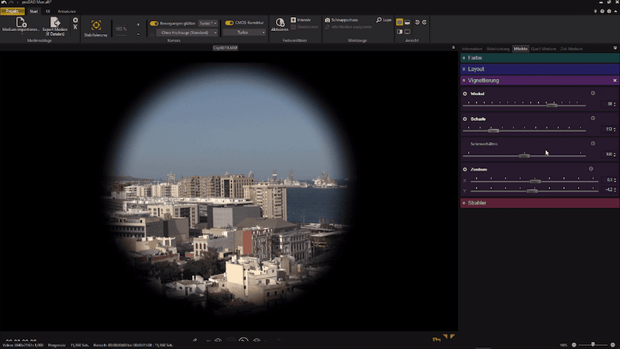
Task: Toggle the Bewegungen glätten switch
Action: tap(154, 23)
